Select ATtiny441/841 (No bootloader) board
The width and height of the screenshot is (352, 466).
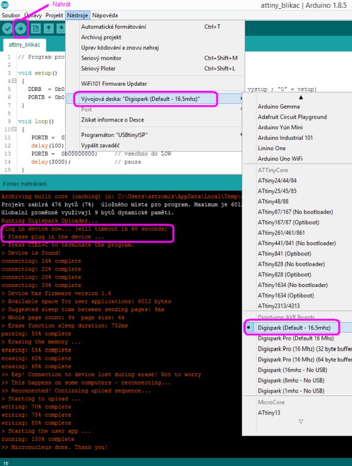click(297, 243)
